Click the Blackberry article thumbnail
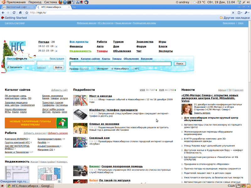Screen dimensions: 251x188 click(x=80, y=114)
